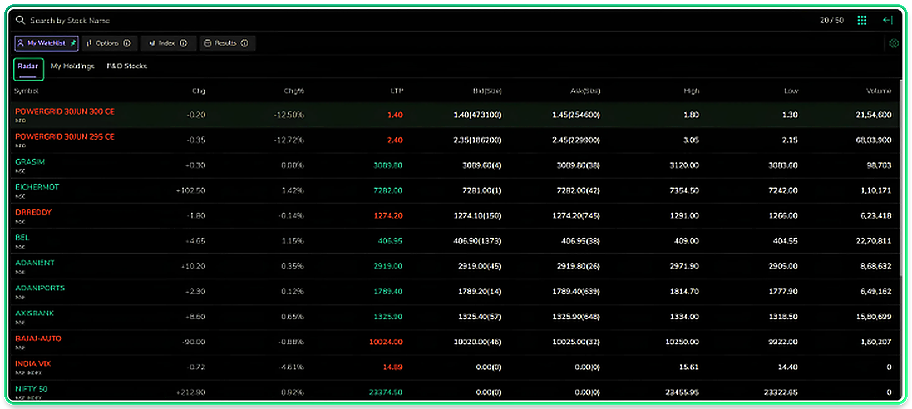The image size is (912, 409).
Task: Sort by the LTP column header
Action: click(396, 91)
